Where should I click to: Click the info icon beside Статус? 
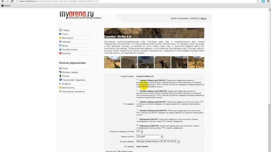point(60,68)
